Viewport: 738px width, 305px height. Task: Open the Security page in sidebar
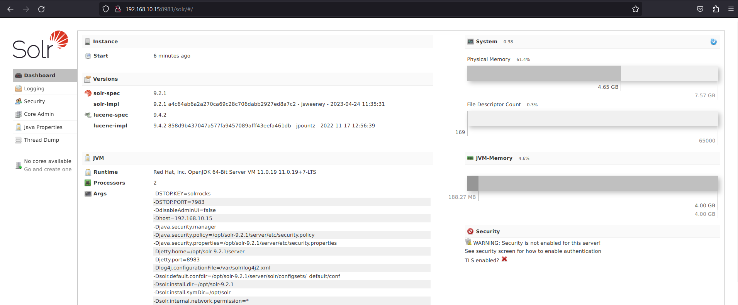[x=45, y=101]
